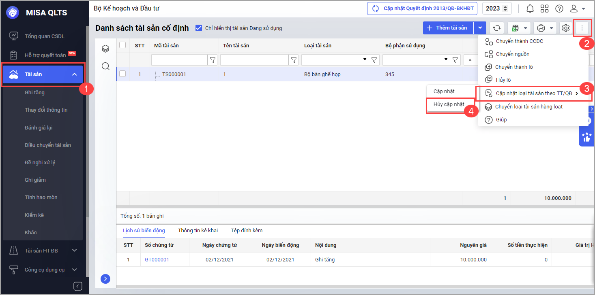
Task: Click the Mã tài sản filter input field
Action: coord(179,60)
